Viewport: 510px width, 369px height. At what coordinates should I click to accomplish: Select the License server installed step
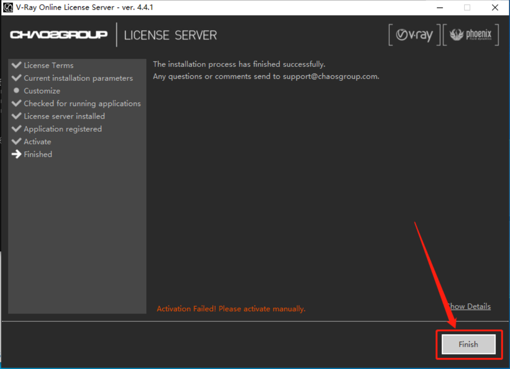pyautogui.click(x=64, y=116)
